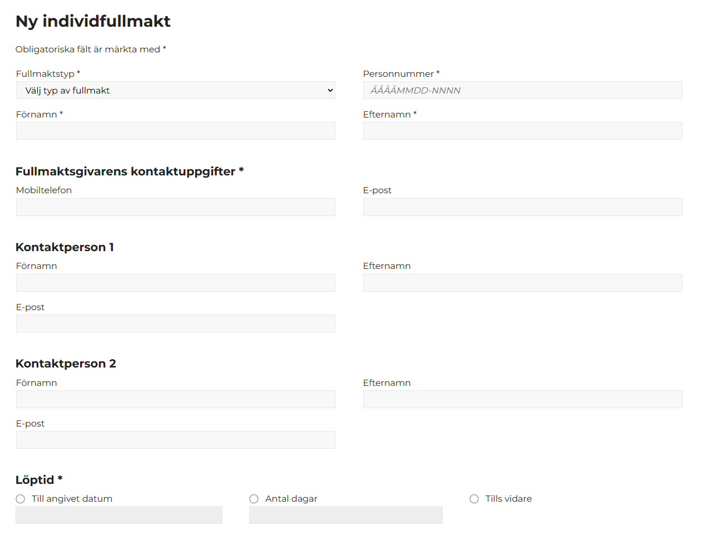
Task: Click the number field below 'Antal dagar'
Action: pos(345,515)
